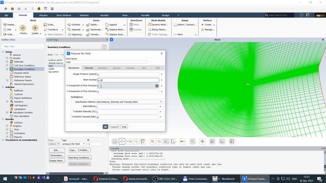Click the Display mesh ribbon button
The height and width of the screenshot is (183, 326).
(x=9, y=24)
